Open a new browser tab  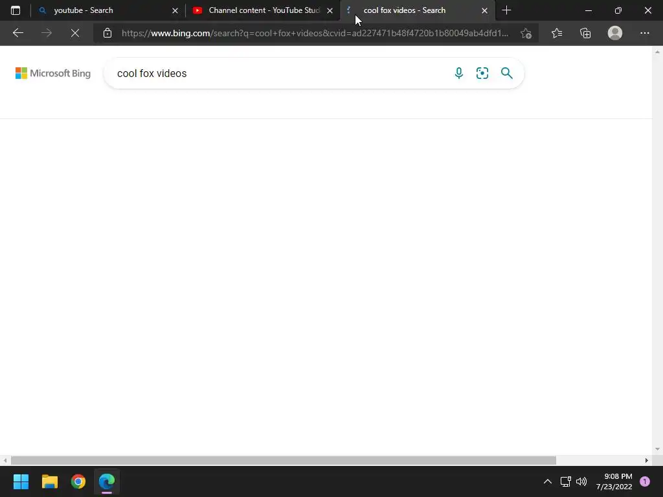click(506, 10)
